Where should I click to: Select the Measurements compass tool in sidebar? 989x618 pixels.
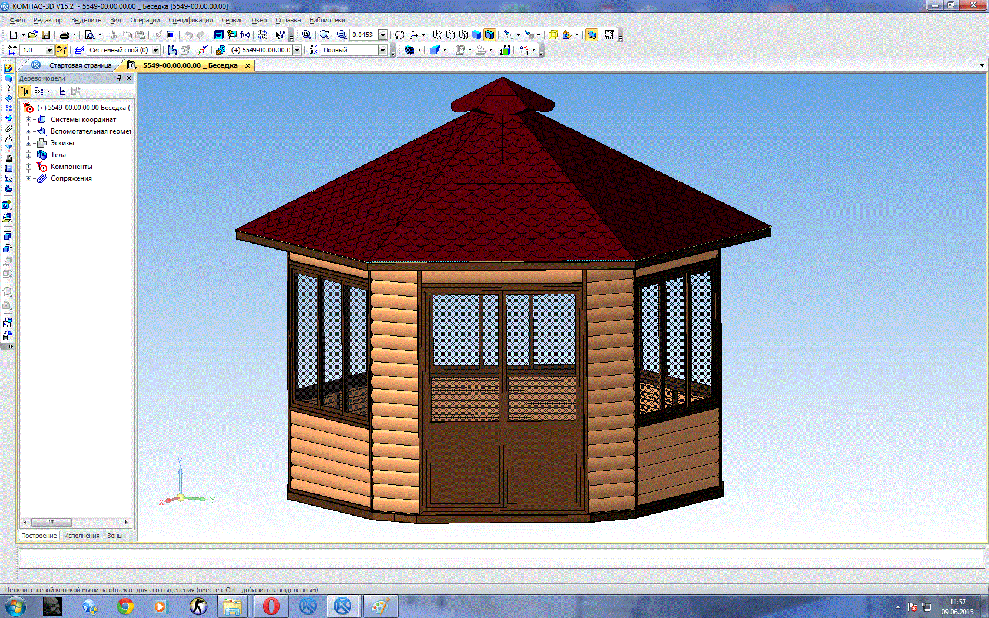click(8, 138)
